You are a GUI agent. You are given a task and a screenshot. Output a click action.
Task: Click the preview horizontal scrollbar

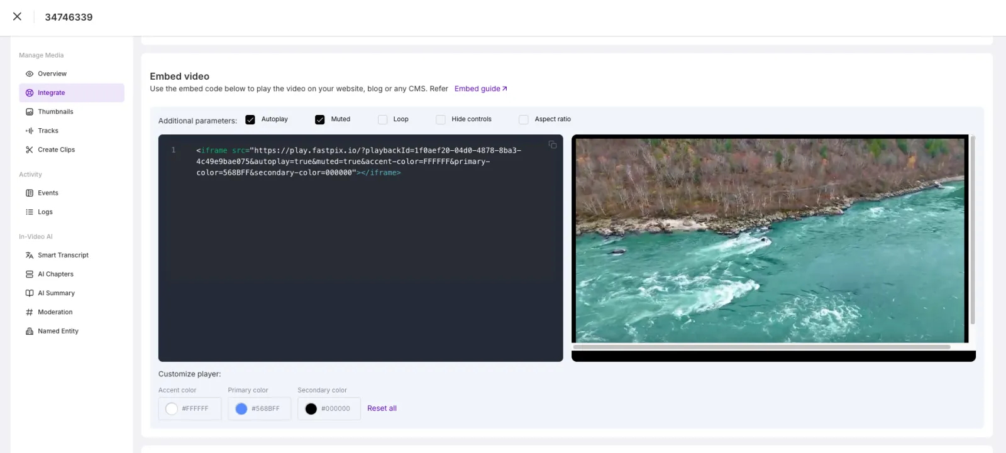pyautogui.click(x=762, y=347)
